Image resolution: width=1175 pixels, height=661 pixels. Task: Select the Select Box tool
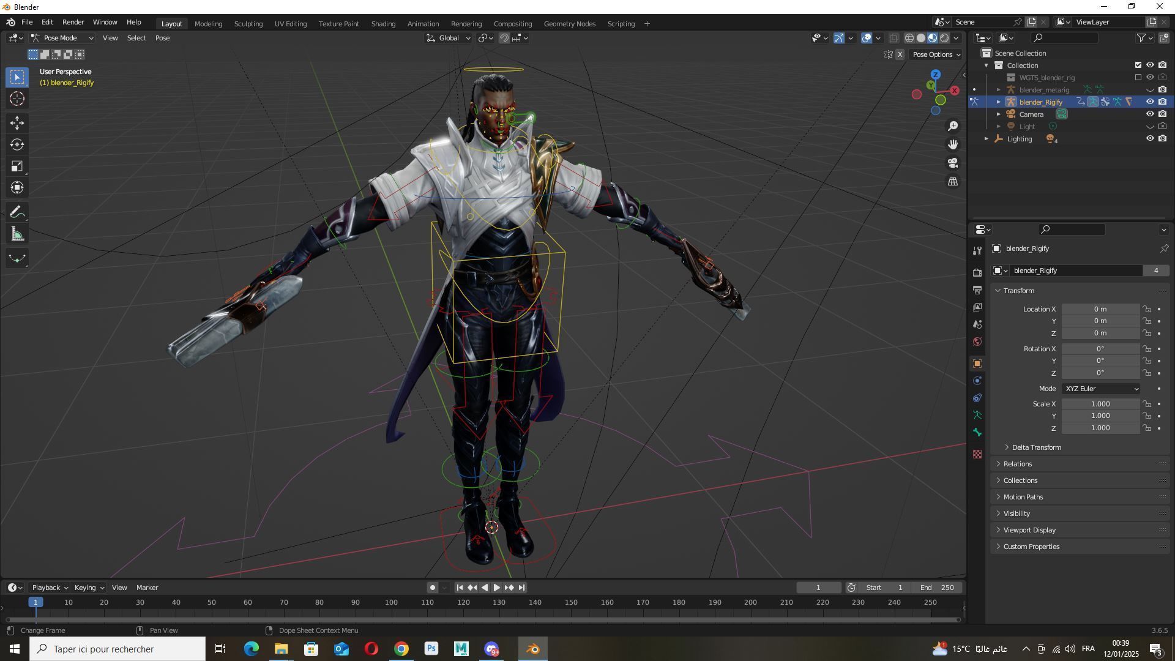[17, 77]
